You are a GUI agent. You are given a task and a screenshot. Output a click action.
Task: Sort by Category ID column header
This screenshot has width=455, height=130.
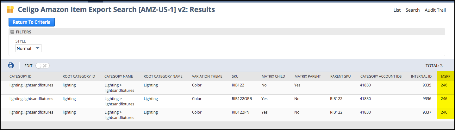(x=20, y=76)
